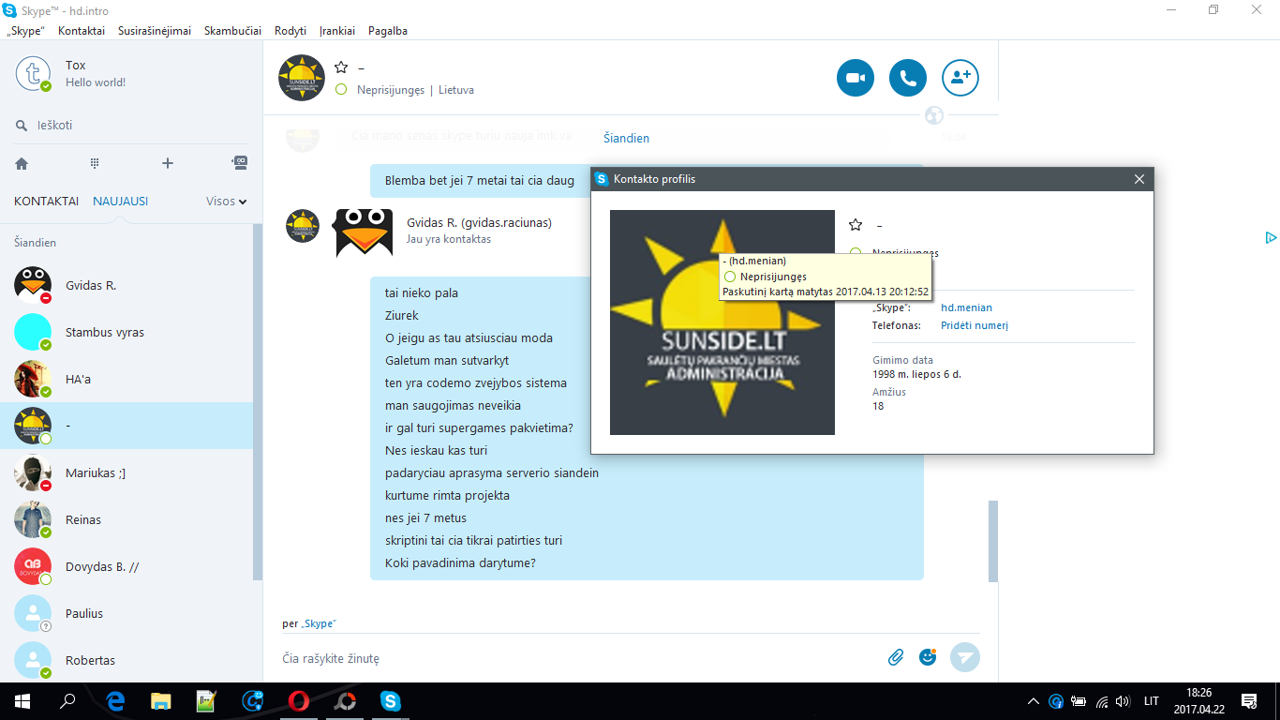Click the Šiandien date link in chat
1280x720 pixels.
click(626, 138)
